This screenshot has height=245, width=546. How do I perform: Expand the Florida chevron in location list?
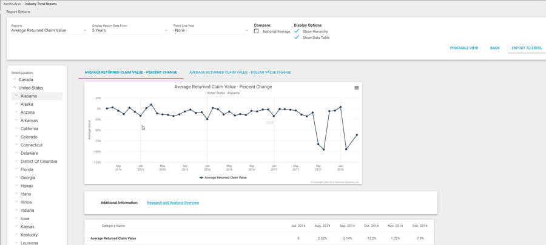[x=16, y=169]
